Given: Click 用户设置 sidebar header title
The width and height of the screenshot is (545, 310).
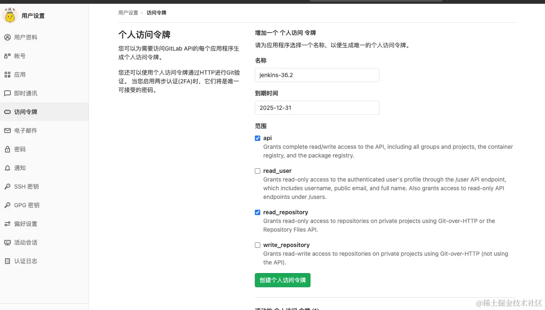Looking at the screenshot, I should pyautogui.click(x=33, y=16).
